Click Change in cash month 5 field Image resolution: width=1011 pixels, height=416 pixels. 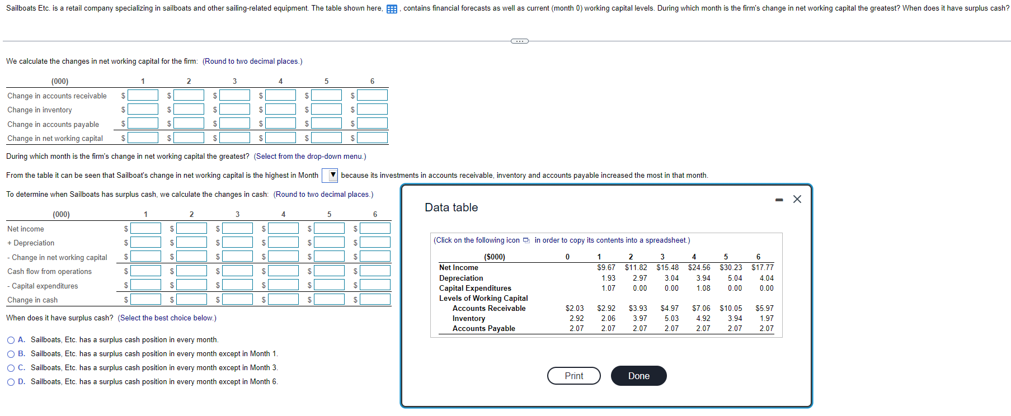[x=330, y=299]
